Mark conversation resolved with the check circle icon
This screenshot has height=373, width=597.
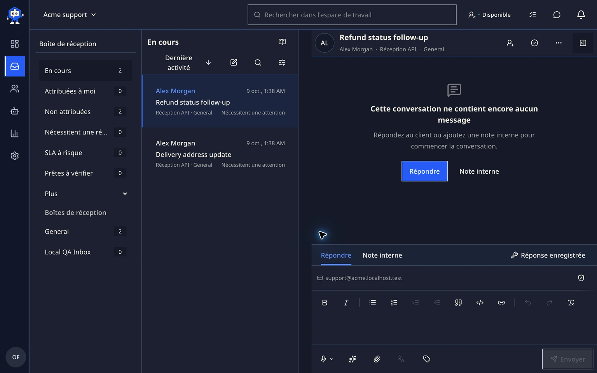point(534,43)
